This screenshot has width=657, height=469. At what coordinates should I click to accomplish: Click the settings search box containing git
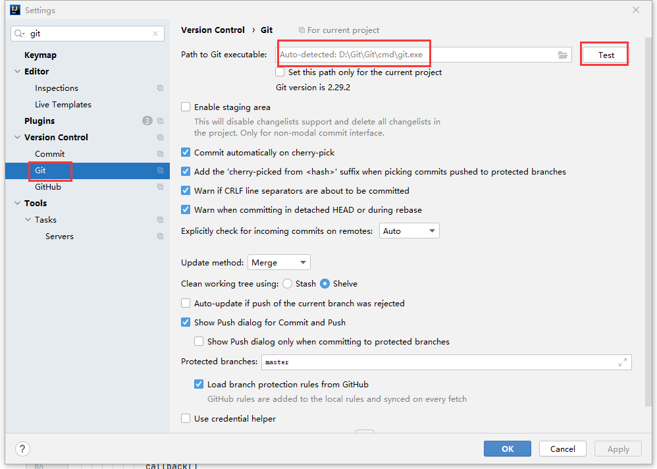88,34
